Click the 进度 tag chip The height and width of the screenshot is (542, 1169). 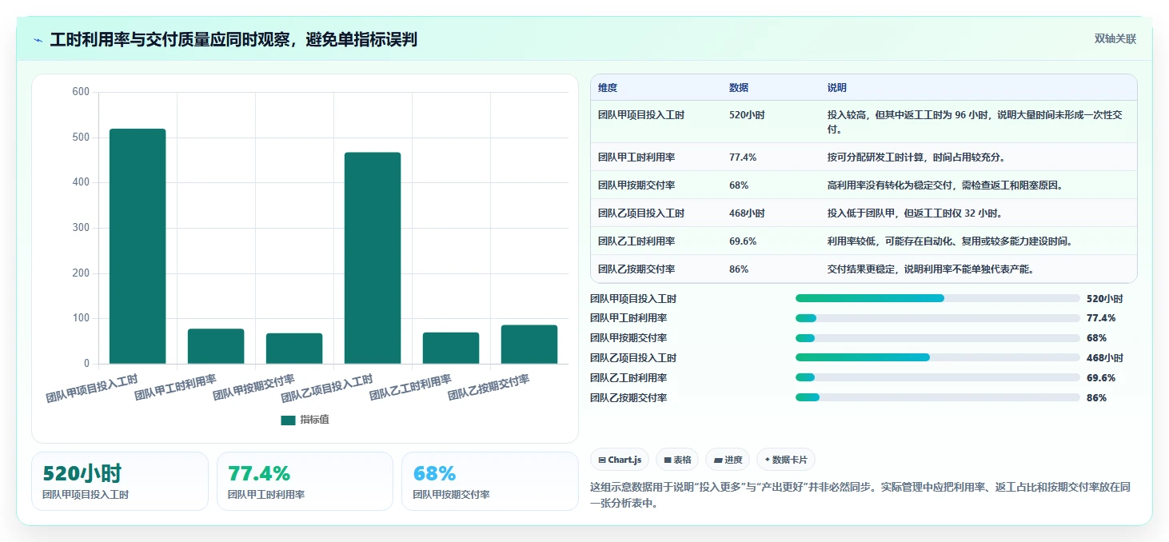(728, 460)
